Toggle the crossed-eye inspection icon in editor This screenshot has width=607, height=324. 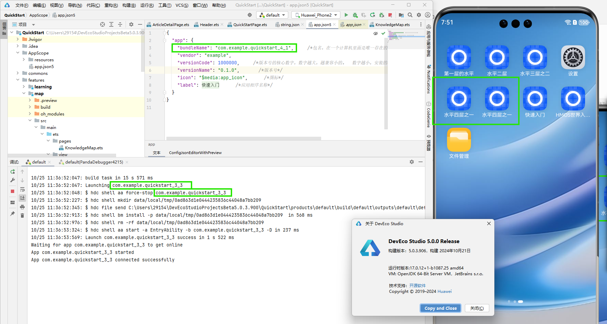pos(376,33)
